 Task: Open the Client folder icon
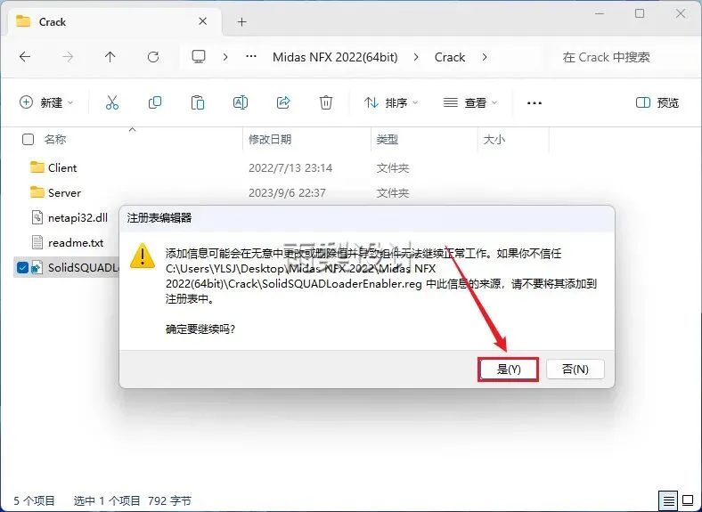pyautogui.click(x=37, y=167)
